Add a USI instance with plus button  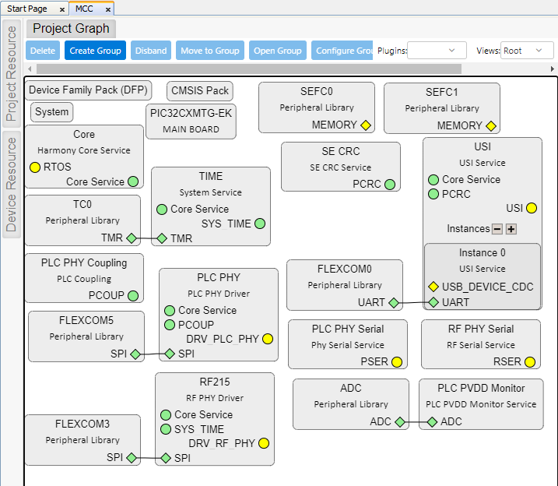511,229
